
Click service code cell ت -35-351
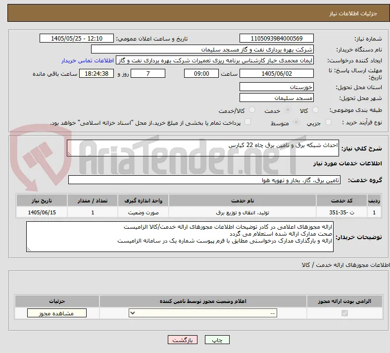(342, 213)
